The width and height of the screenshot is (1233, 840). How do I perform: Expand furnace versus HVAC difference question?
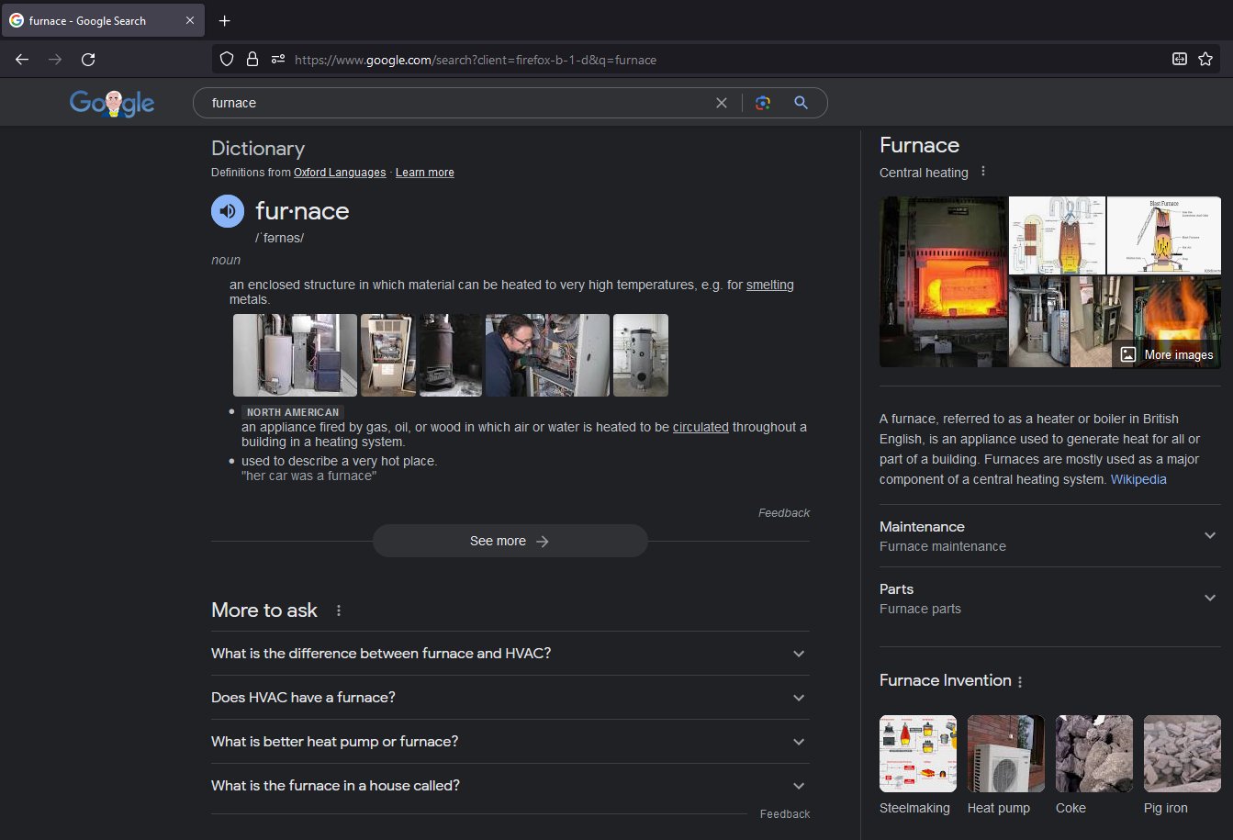point(510,654)
